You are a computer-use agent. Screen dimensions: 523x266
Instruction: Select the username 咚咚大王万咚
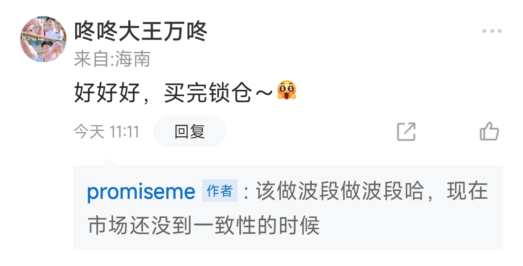pyautogui.click(x=141, y=31)
